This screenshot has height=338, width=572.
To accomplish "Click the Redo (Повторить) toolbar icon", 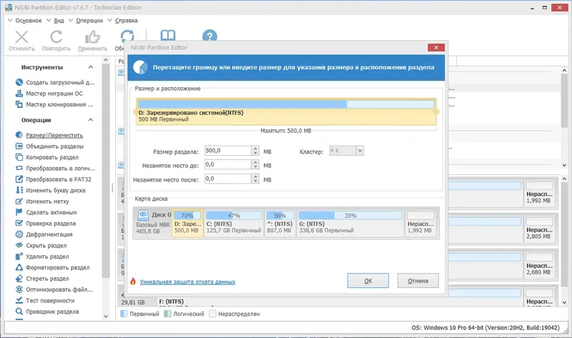I will point(56,37).
